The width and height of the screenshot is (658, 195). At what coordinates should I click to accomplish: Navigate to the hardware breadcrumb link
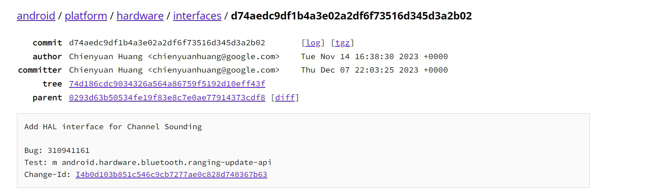[x=140, y=16]
